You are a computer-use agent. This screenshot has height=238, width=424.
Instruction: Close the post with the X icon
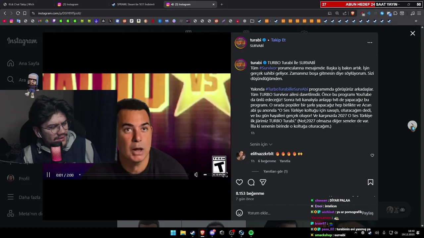coord(413,33)
